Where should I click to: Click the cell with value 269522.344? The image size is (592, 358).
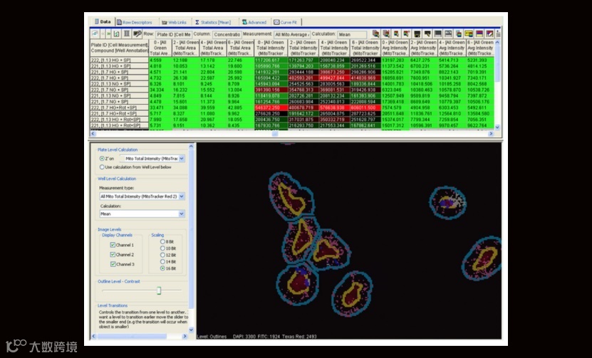coord(365,60)
